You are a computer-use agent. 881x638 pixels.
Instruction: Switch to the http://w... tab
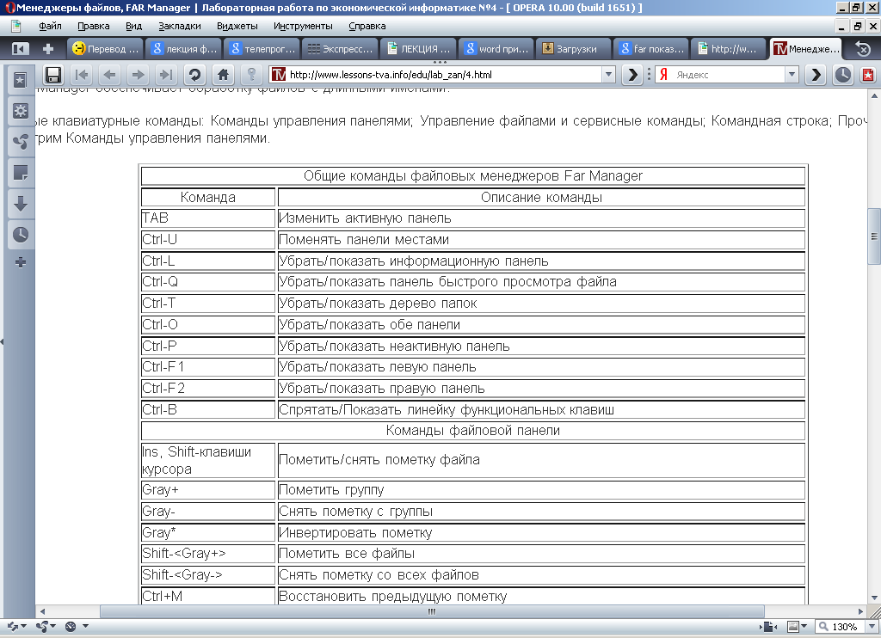point(728,49)
